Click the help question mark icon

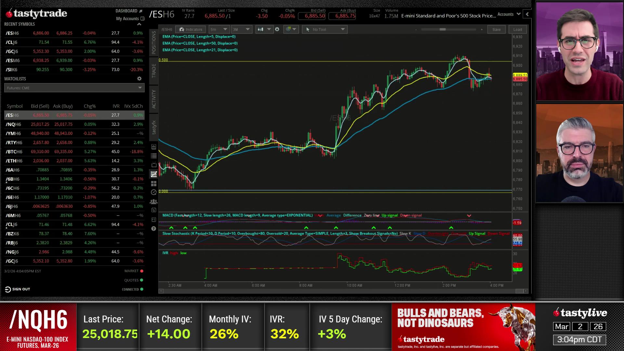pos(154,229)
